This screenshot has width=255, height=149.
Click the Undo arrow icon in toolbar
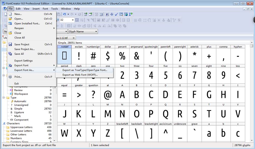pos(65,14)
